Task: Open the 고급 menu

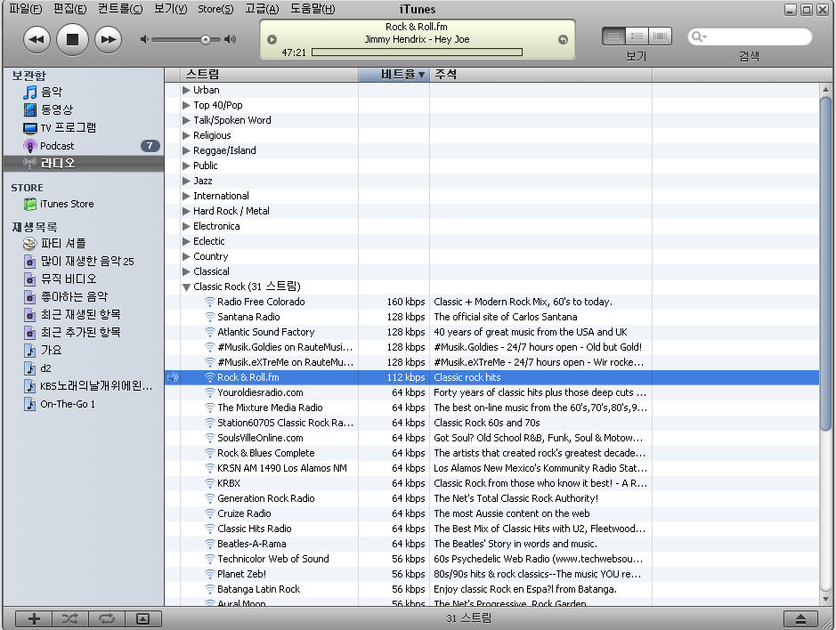Action: tap(262, 9)
